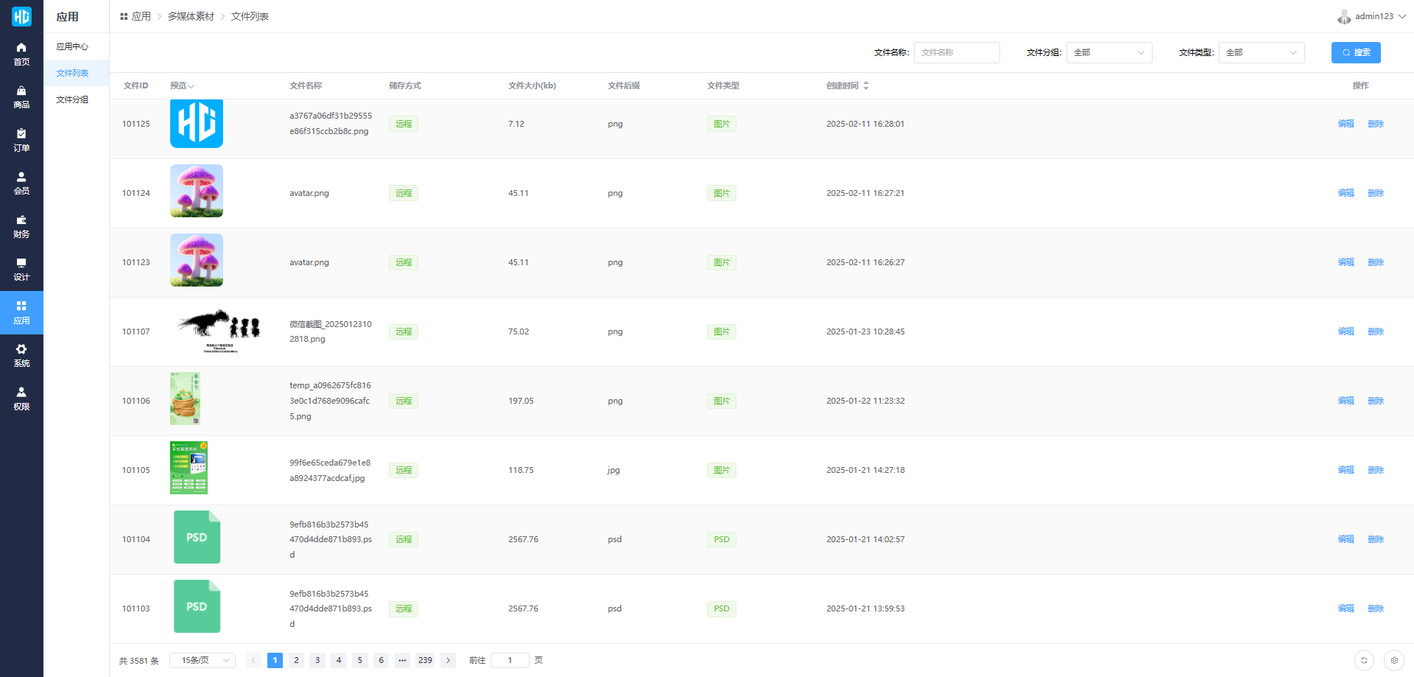Expand the 文件类型 dropdown
The image size is (1414, 677).
pyautogui.click(x=1261, y=52)
